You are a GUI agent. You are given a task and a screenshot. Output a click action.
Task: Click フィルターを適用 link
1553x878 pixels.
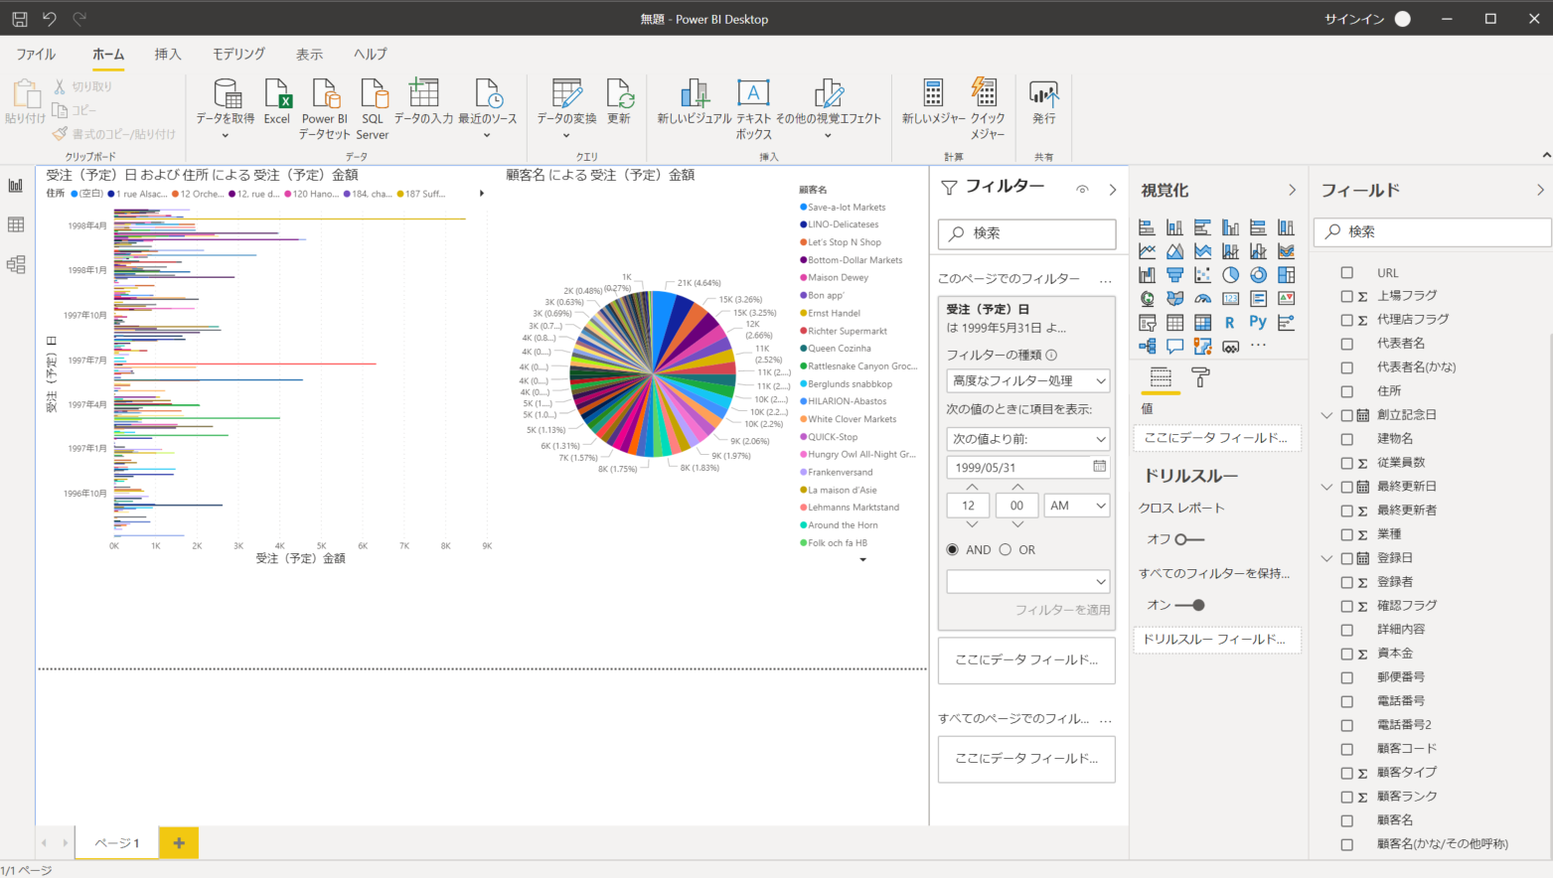point(1062,610)
